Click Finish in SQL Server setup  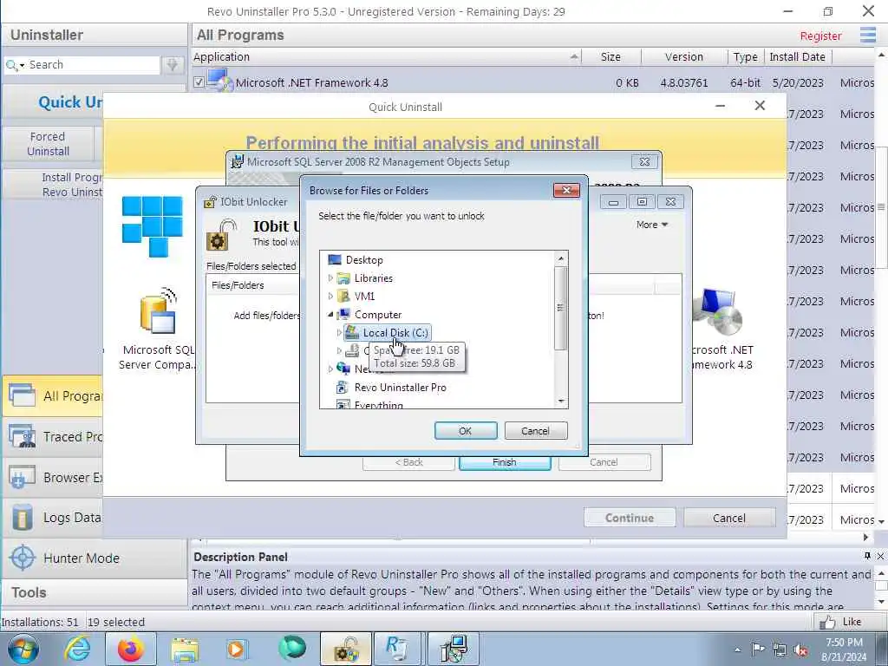point(505,462)
